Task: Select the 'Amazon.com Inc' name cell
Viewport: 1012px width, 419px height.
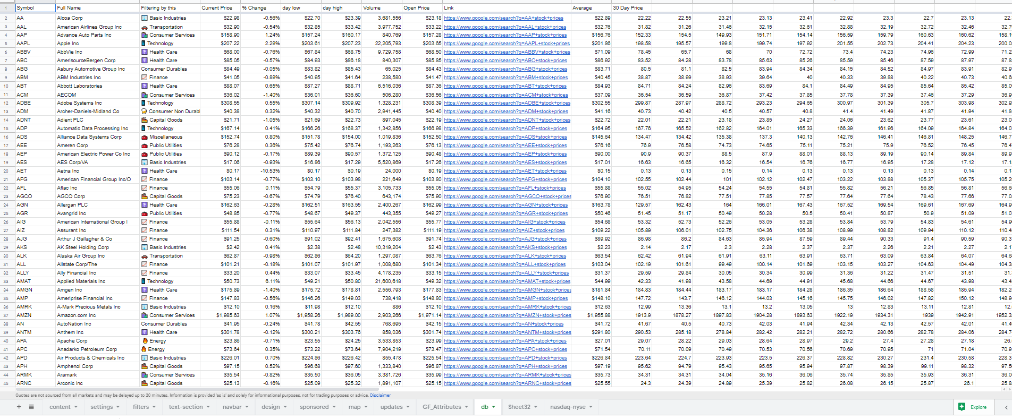Action: coord(97,315)
